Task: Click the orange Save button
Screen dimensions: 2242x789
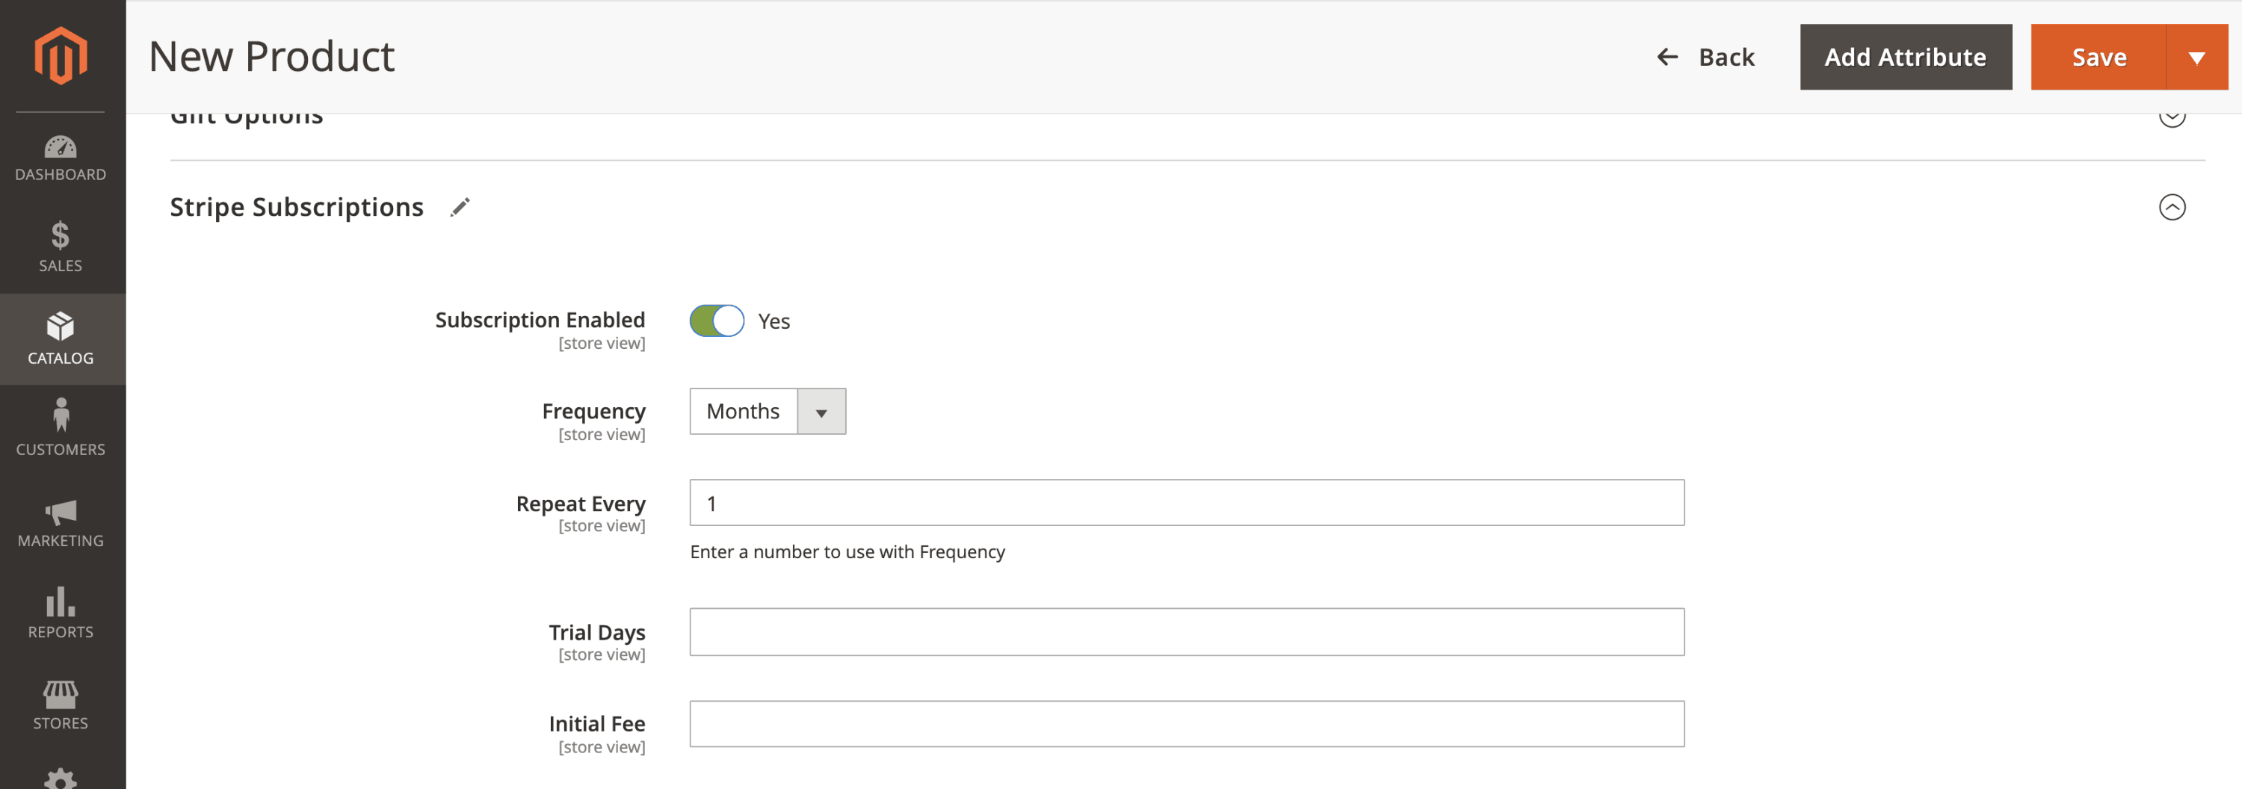Action: point(2099,58)
